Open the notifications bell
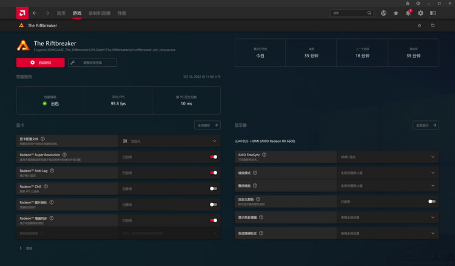This screenshot has height=266, width=455. coord(408,13)
